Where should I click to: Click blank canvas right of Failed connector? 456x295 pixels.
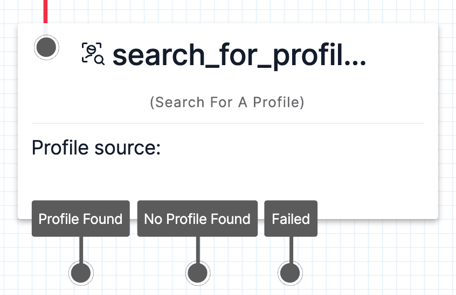(377, 264)
